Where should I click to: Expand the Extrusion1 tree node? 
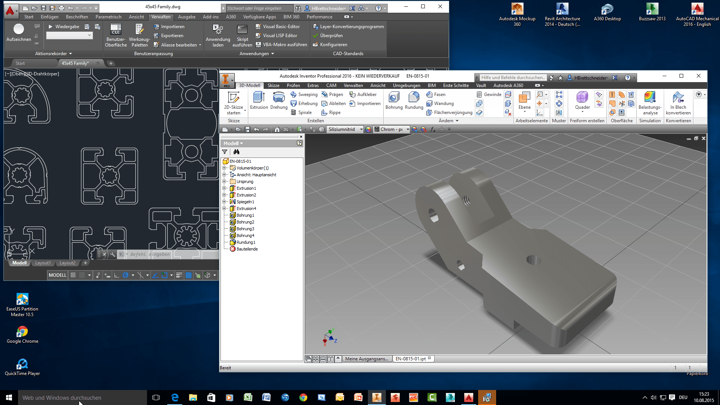(224, 188)
